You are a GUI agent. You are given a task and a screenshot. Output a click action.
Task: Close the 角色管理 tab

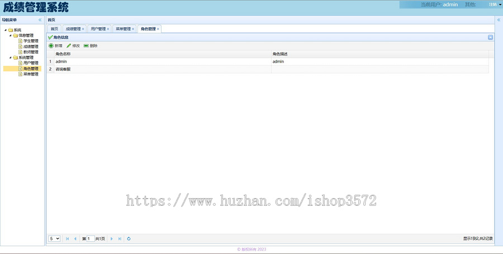(158, 29)
